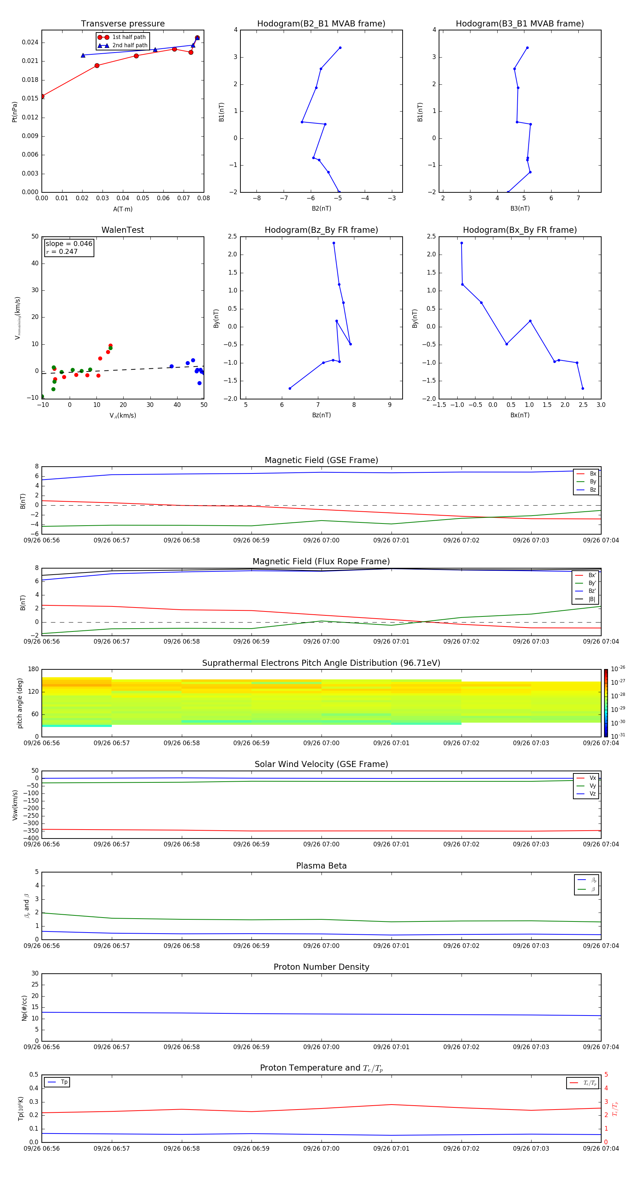
Task: Click the 'Solar Wind Velocity (GSE Frame)' title
Action: click(x=321, y=764)
